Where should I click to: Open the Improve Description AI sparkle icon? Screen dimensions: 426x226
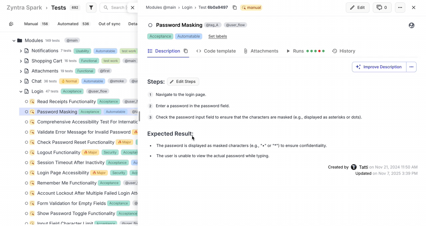[358, 67]
